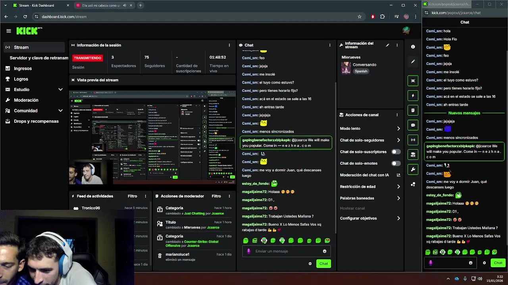508x285 pixels.
Task: Edit stream info with pencil icon
Action: click(387, 45)
